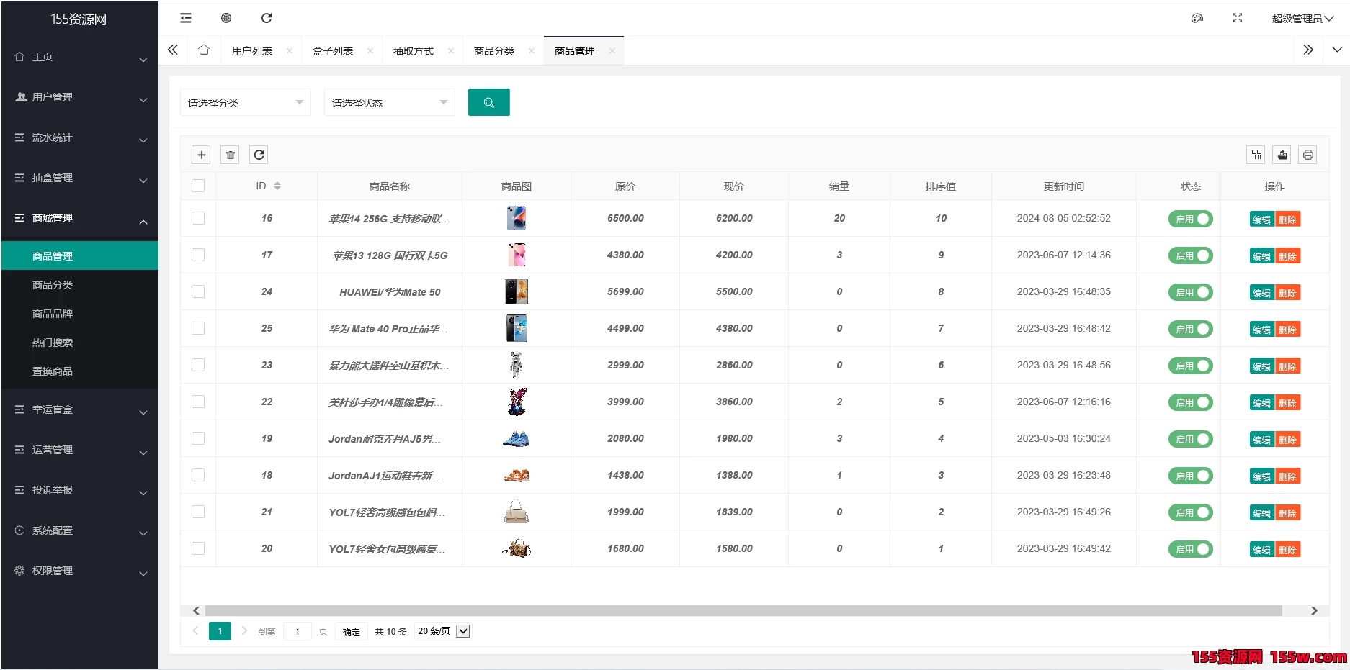Refresh the current page tab
Viewport: 1350px width, 670px height.
click(x=267, y=17)
